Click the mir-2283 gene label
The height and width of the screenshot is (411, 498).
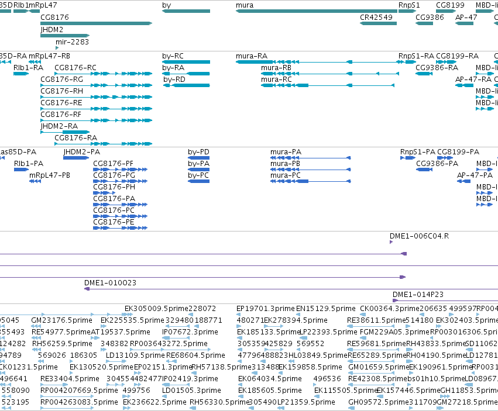tap(72, 42)
